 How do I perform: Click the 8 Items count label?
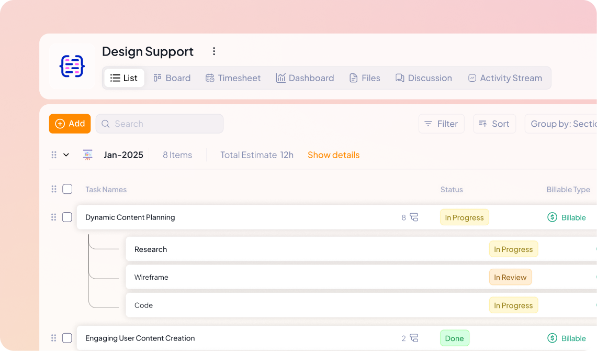click(177, 155)
